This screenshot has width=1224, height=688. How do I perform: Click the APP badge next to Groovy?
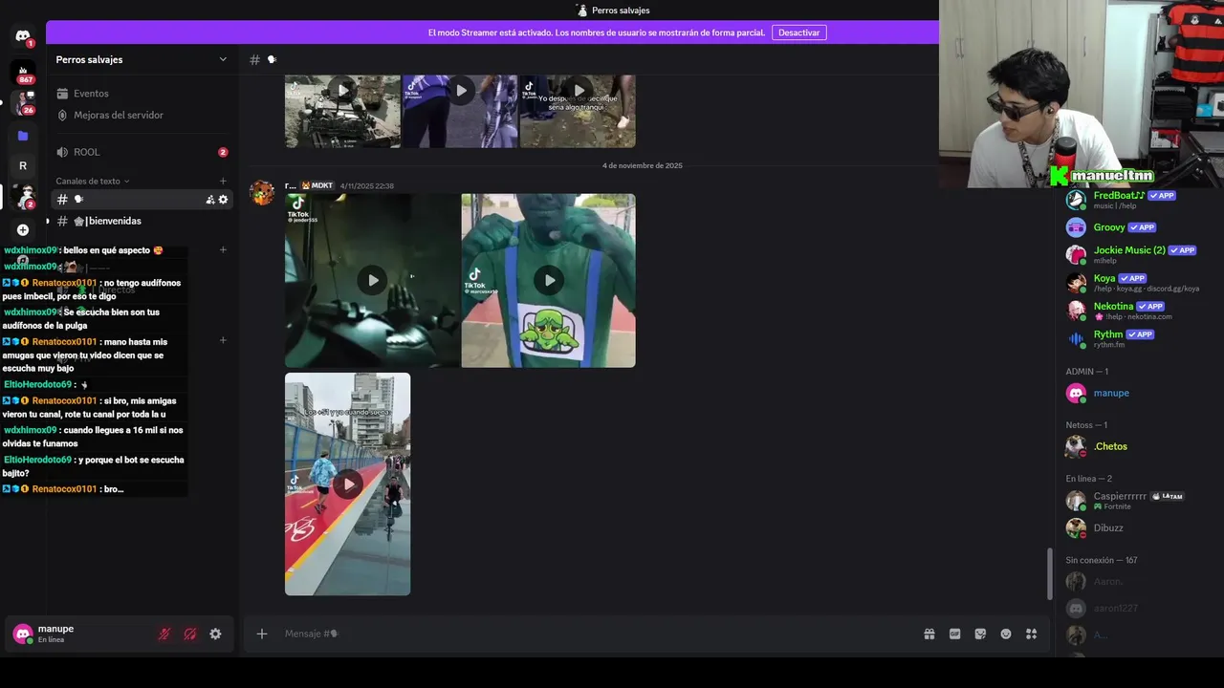tap(1142, 227)
